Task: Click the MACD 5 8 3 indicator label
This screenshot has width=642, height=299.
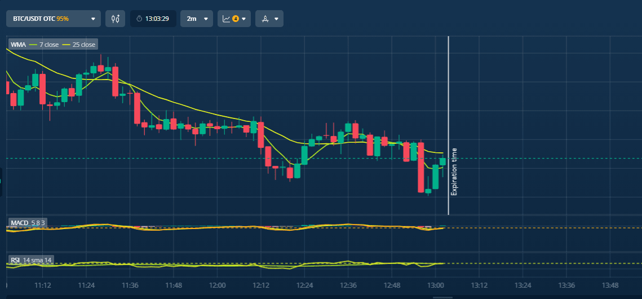Action: (x=28, y=223)
